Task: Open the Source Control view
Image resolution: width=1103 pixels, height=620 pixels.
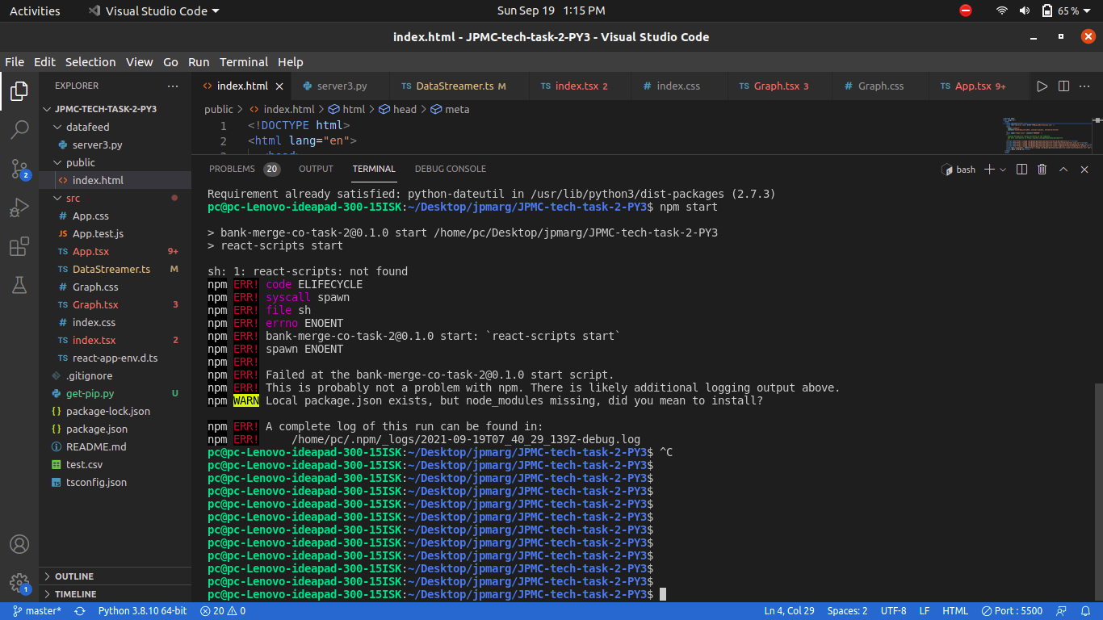Action: (x=19, y=169)
